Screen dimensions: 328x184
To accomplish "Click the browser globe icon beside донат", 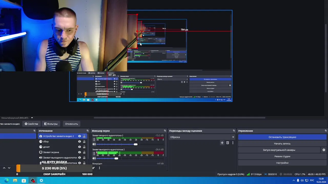I will pos(40,147).
